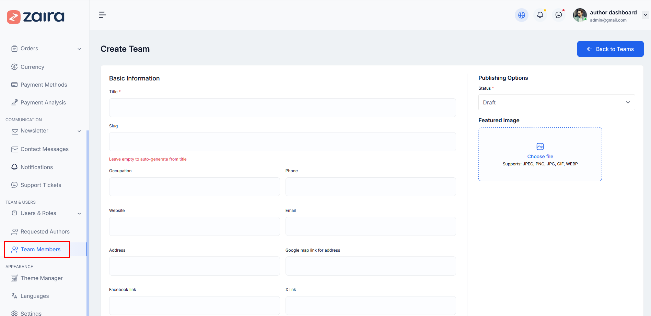Open the author dashboard account dropdown
Image resolution: width=651 pixels, height=316 pixels.
click(645, 15)
